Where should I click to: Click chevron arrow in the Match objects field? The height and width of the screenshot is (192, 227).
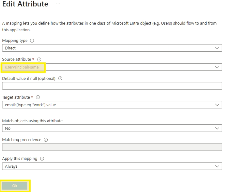click(x=217, y=128)
